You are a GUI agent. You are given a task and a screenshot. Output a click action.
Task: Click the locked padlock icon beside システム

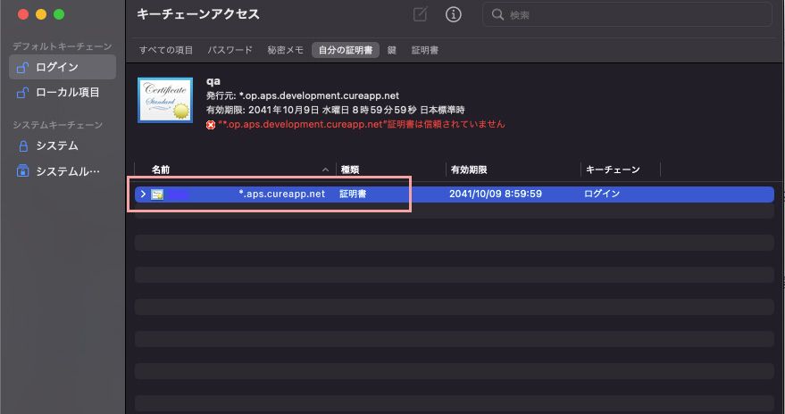tap(23, 145)
